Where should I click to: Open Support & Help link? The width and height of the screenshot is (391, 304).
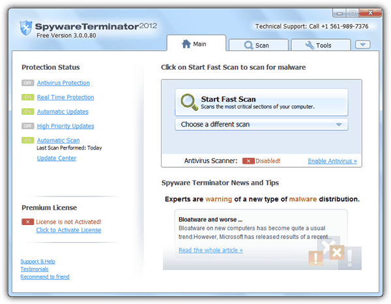click(x=38, y=262)
